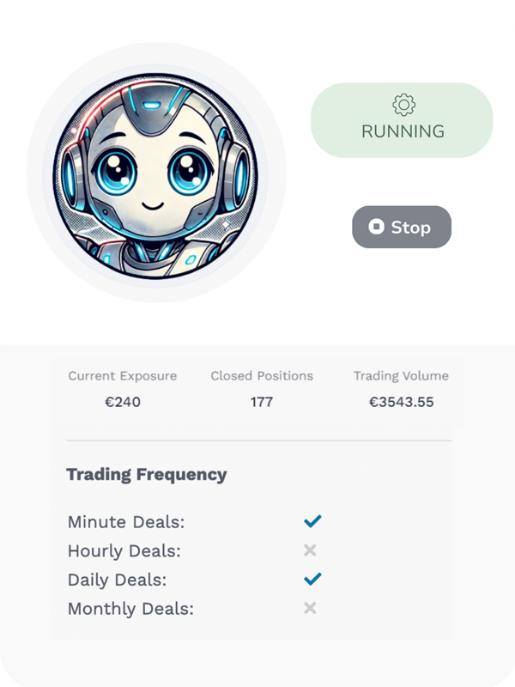Click the Trading Frequency heading
Viewport: 515px width, 687px height.
point(147,474)
